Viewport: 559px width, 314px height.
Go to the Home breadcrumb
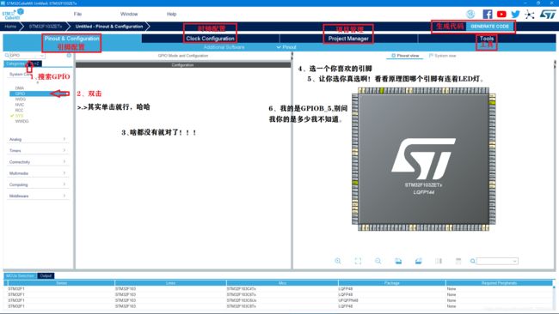(10, 27)
